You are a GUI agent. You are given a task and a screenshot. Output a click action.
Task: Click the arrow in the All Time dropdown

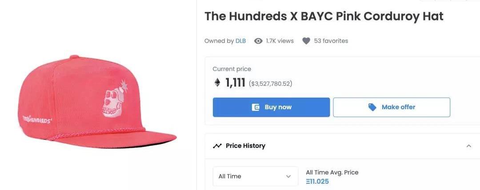pyautogui.click(x=288, y=176)
